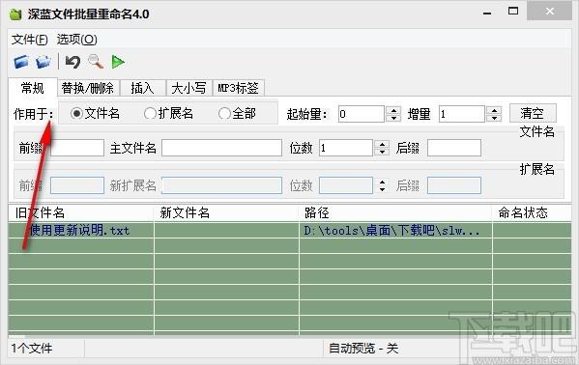
Task: Decrease the 起始量 value with down arrow
Action: tap(393, 118)
